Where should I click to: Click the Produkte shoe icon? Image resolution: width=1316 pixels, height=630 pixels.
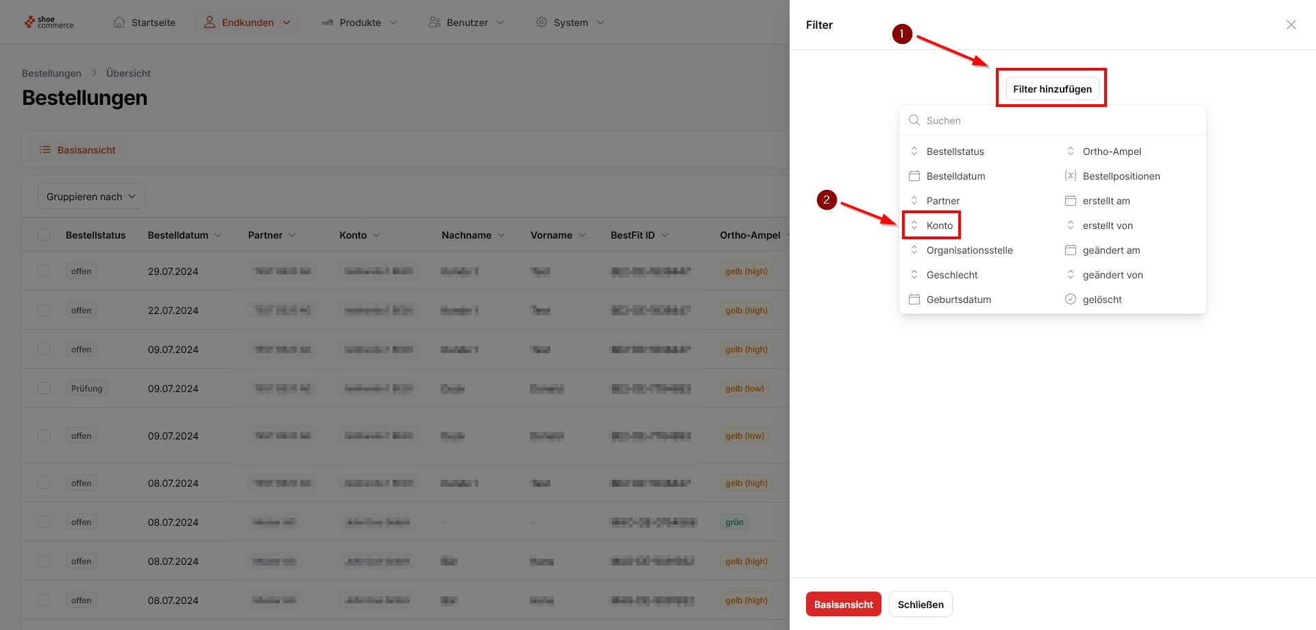pos(328,23)
